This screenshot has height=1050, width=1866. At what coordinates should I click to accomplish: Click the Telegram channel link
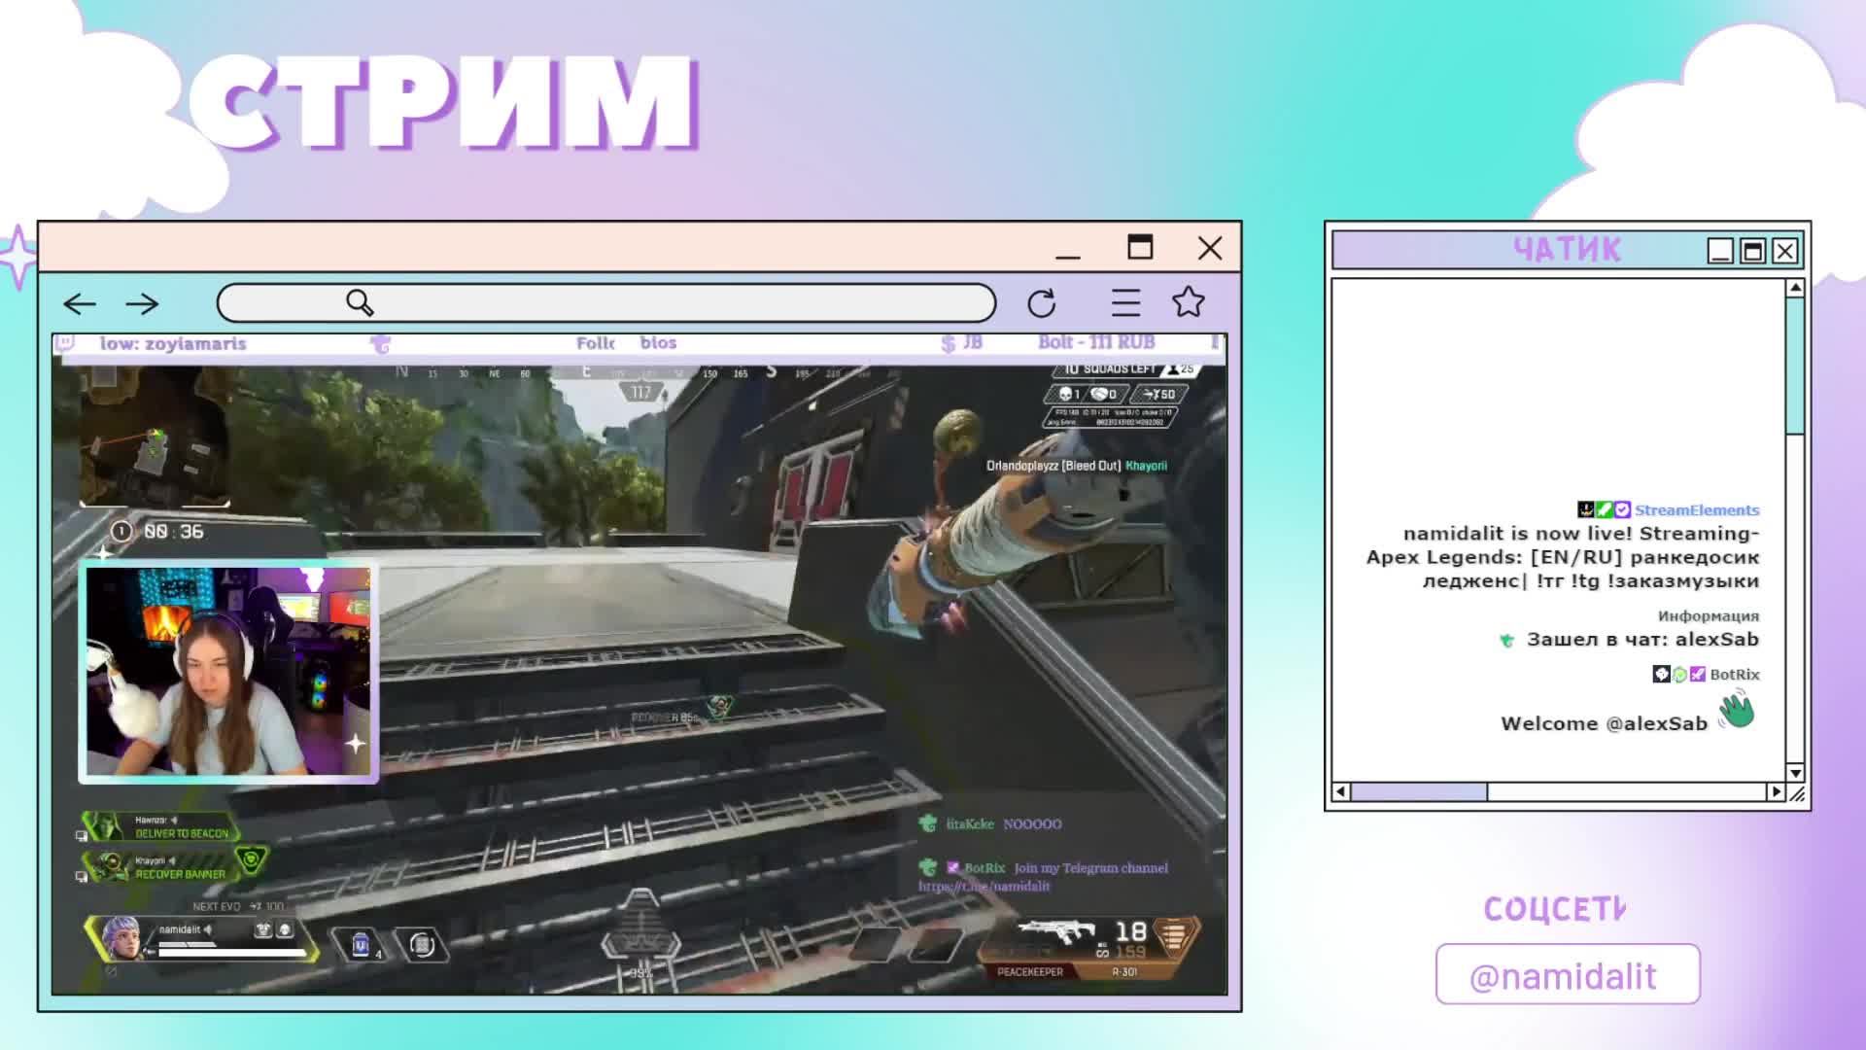click(x=984, y=887)
